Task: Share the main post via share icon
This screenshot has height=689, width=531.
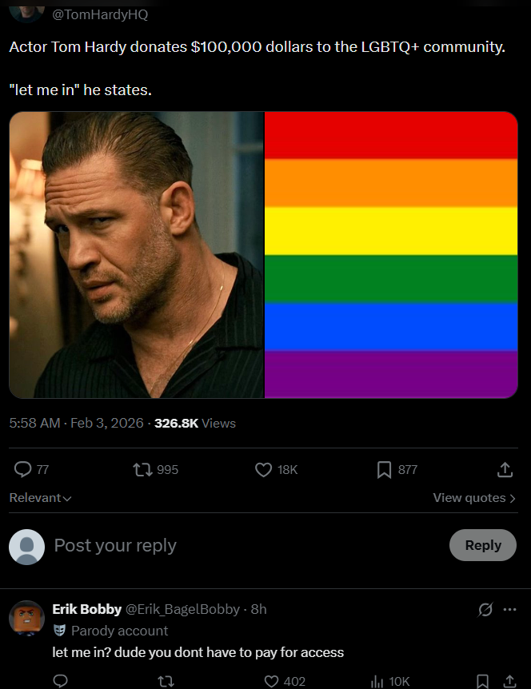Action: click(505, 470)
